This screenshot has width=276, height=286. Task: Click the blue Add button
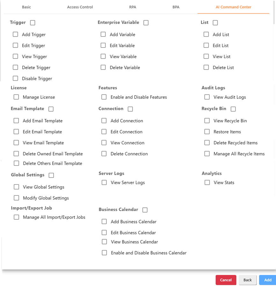268,280
